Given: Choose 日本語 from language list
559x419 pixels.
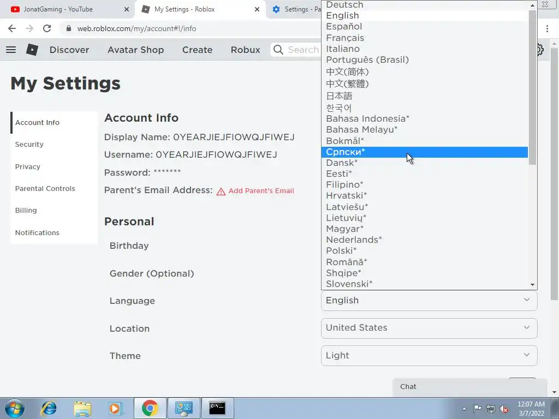Looking at the screenshot, I should [x=424, y=96].
